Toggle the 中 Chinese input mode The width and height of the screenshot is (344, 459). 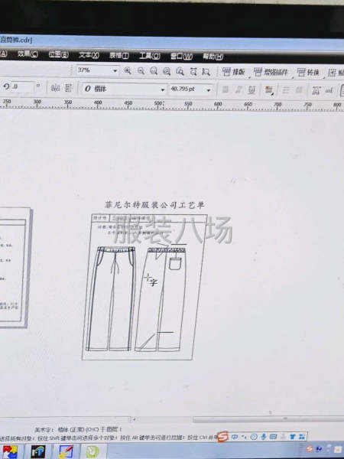(235, 437)
